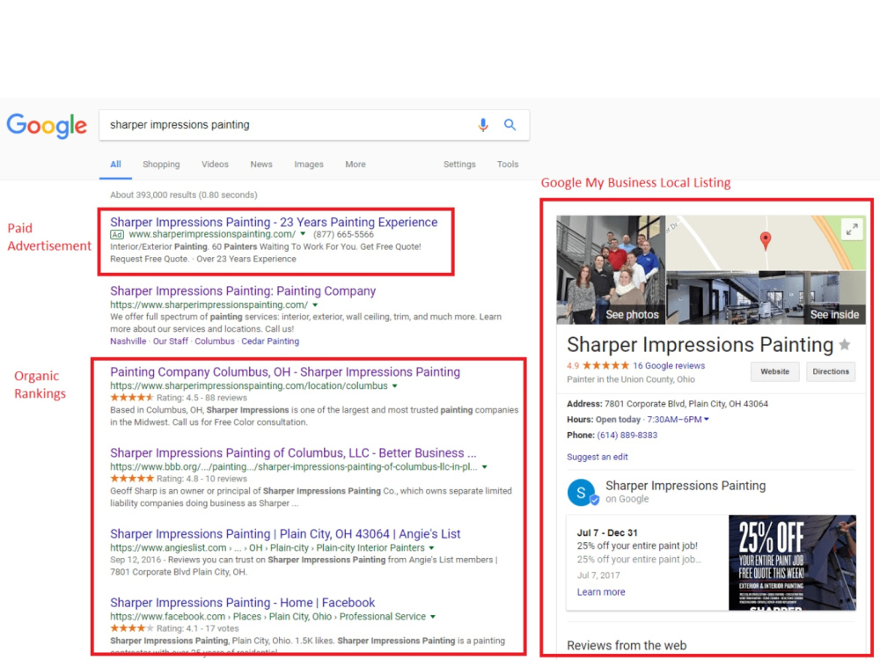Click the 'Rating: 4.1 - 17 votes' text

click(197, 628)
